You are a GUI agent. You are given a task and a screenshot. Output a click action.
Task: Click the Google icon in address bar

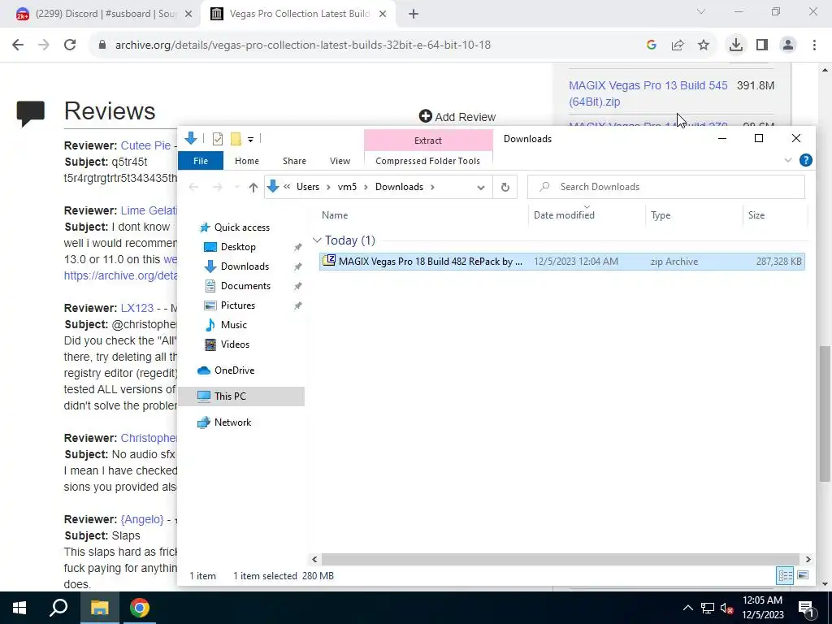coord(652,45)
